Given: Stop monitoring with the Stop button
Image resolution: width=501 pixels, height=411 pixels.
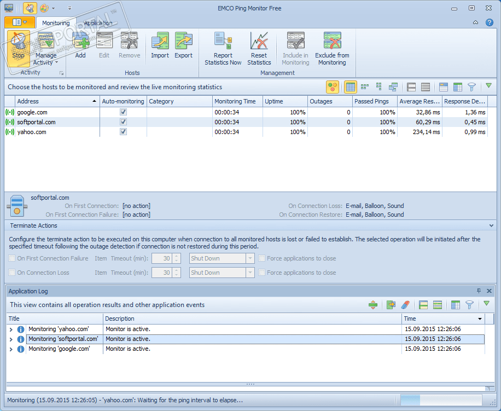Looking at the screenshot, I should pos(18,49).
